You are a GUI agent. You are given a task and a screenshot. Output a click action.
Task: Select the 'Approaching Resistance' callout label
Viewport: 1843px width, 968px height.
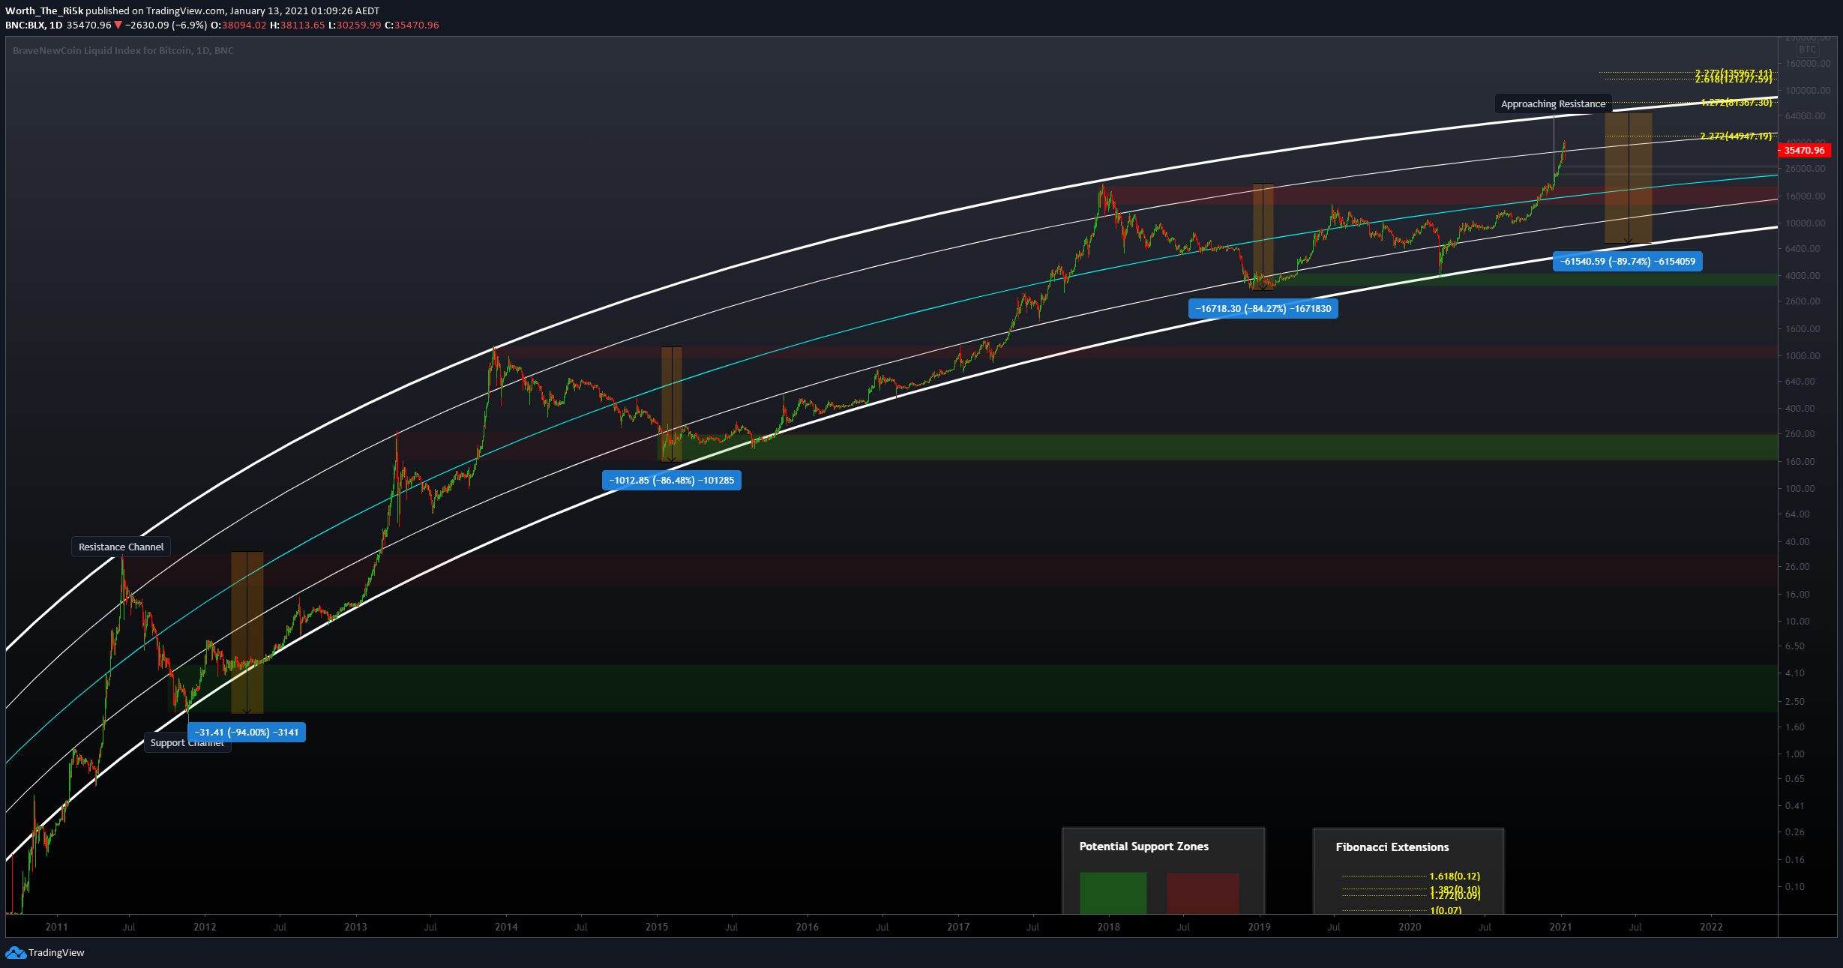point(1553,104)
